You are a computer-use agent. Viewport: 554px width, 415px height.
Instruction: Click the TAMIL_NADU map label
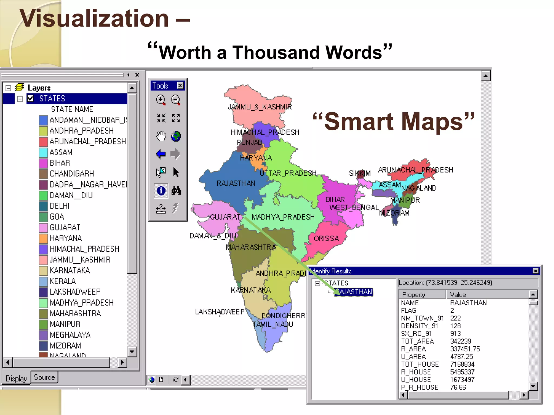tap(273, 324)
